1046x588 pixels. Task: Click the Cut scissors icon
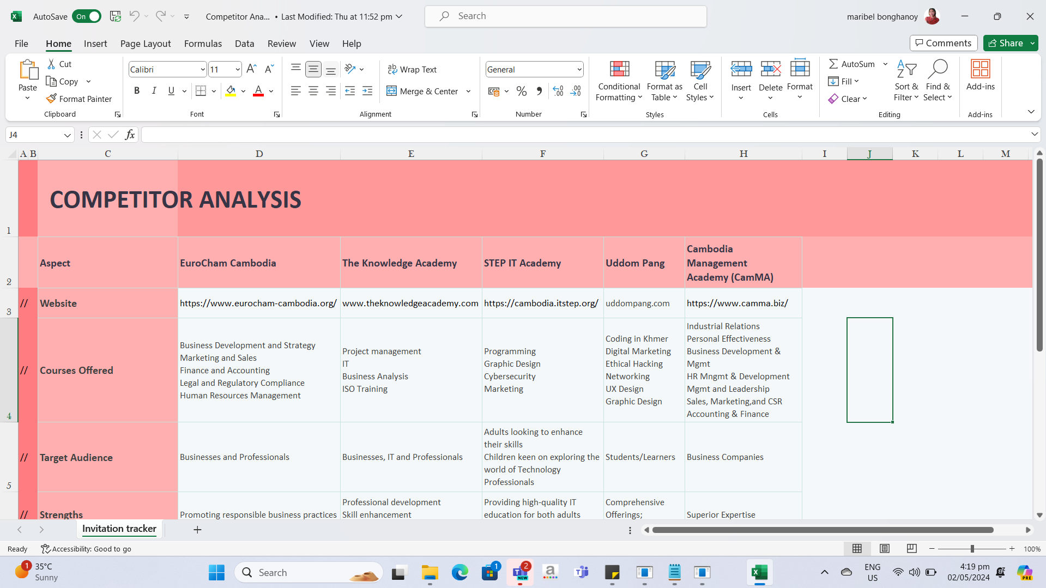[51, 64]
